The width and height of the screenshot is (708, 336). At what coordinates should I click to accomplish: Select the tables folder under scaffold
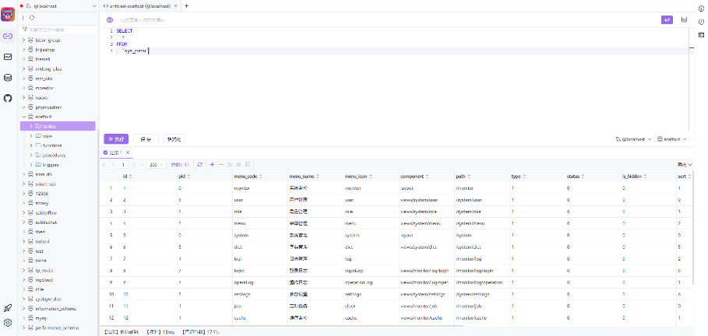tap(48, 126)
